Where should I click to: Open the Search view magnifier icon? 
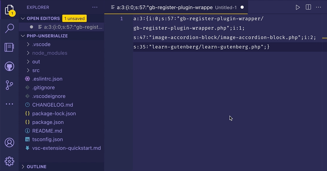pyautogui.click(x=9, y=28)
